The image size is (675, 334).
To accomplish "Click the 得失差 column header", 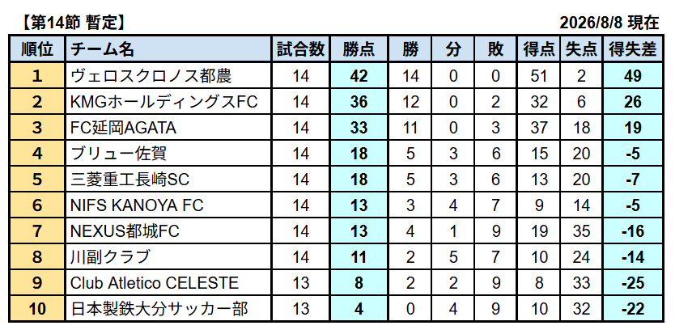I will coord(633,50).
